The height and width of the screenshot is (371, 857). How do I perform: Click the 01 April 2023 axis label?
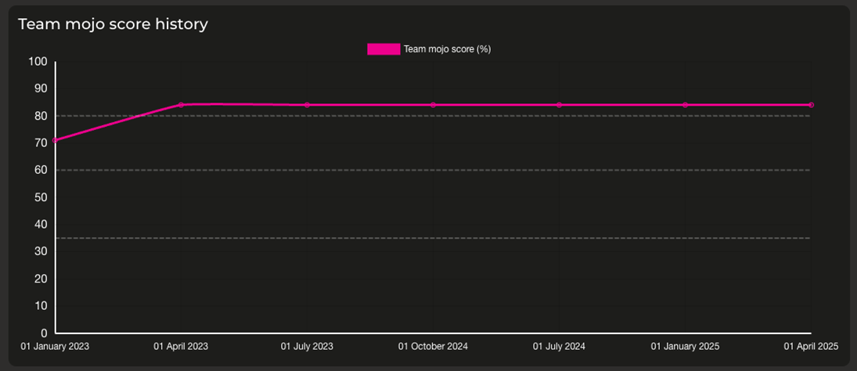pyautogui.click(x=181, y=347)
